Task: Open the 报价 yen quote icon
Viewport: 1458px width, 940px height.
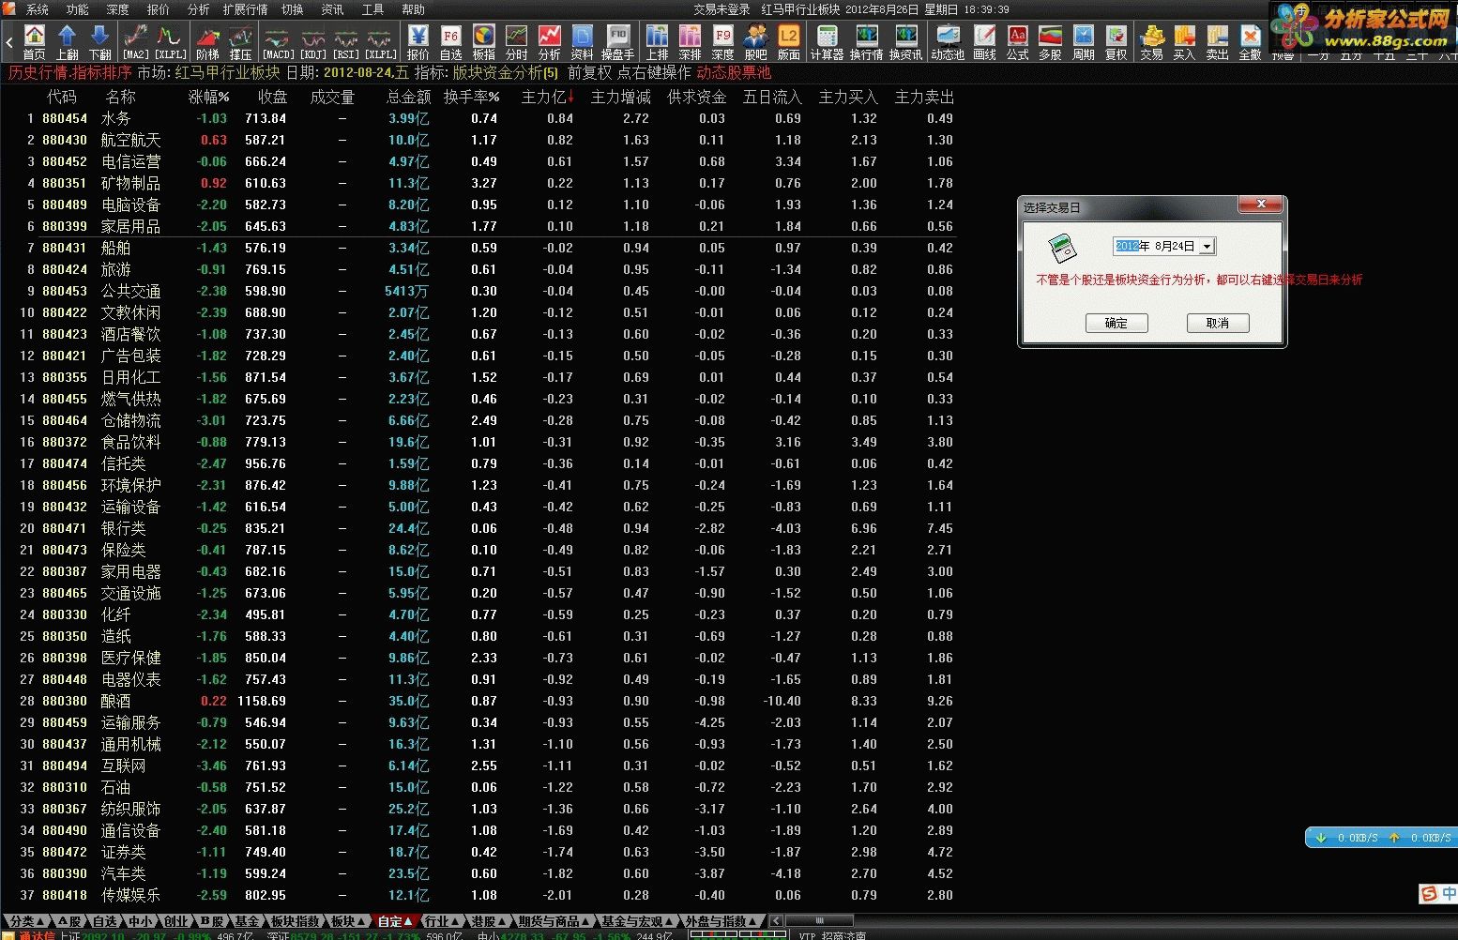Action: tap(418, 42)
